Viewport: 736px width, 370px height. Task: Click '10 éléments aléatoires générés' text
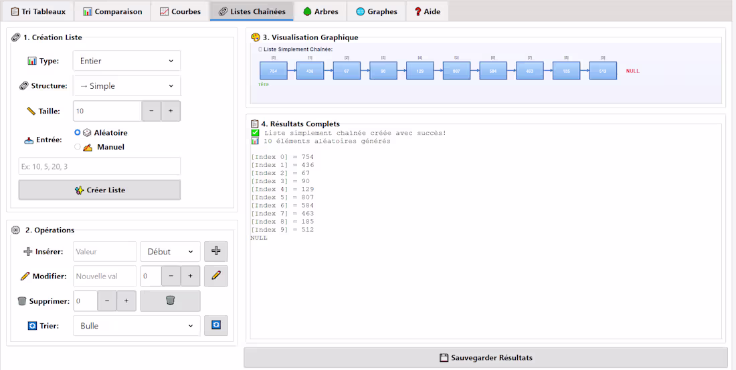point(327,141)
